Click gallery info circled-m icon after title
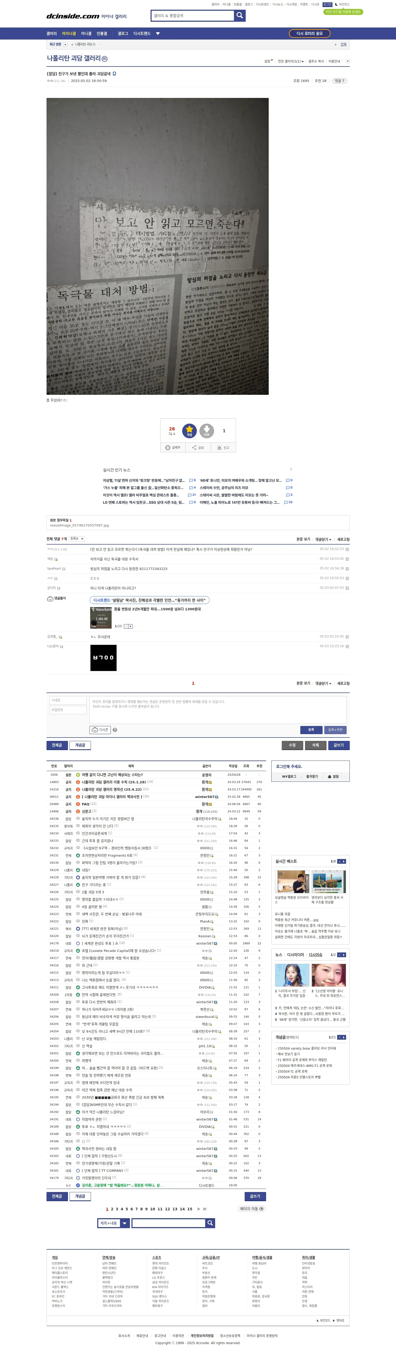Viewport: 396px width, 1358px height. tap(104, 59)
